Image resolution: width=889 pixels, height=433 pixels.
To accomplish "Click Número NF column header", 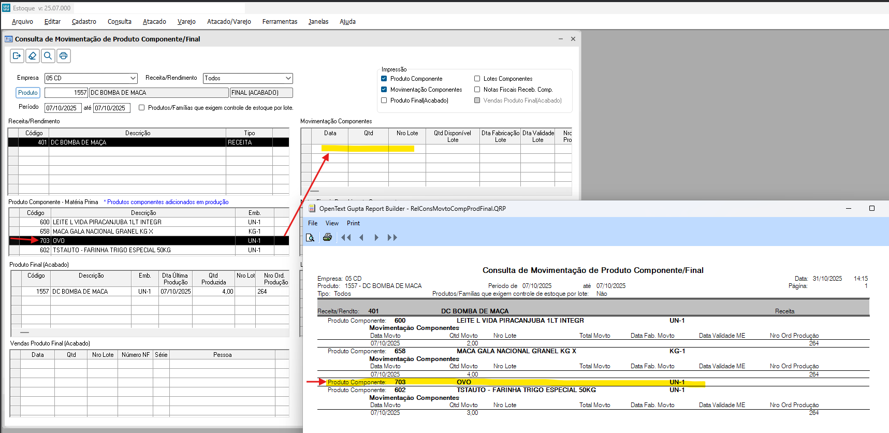I will pos(136,355).
